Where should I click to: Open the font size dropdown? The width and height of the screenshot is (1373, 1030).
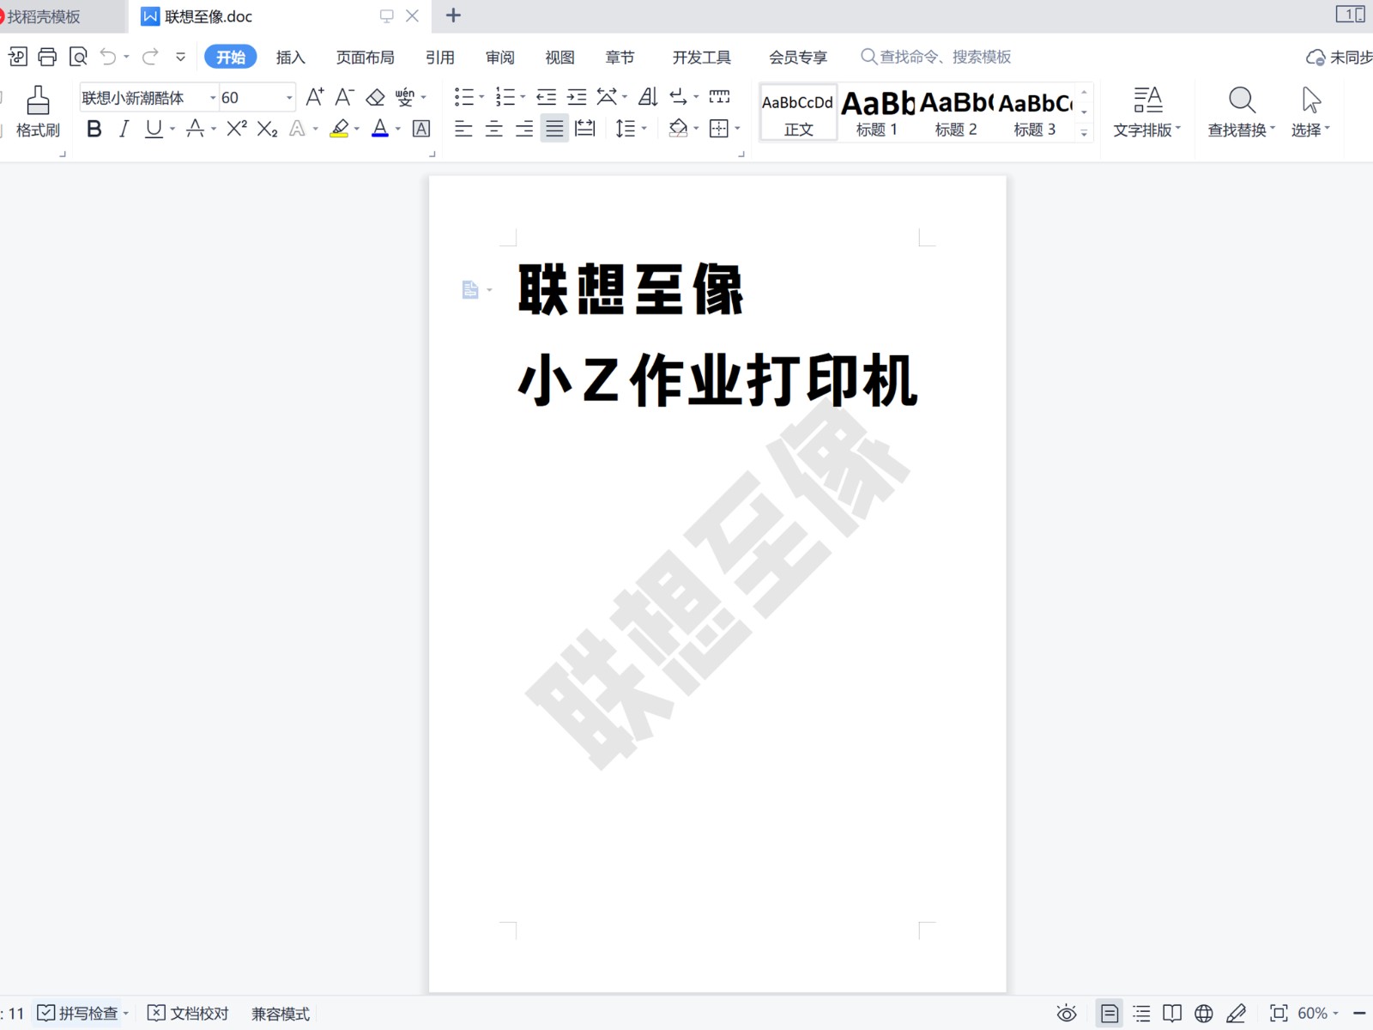(x=289, y=98)
